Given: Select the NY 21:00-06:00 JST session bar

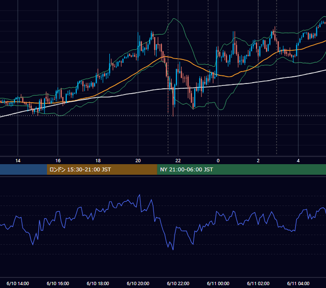Looking at the screenshot, I should [241, 169].
